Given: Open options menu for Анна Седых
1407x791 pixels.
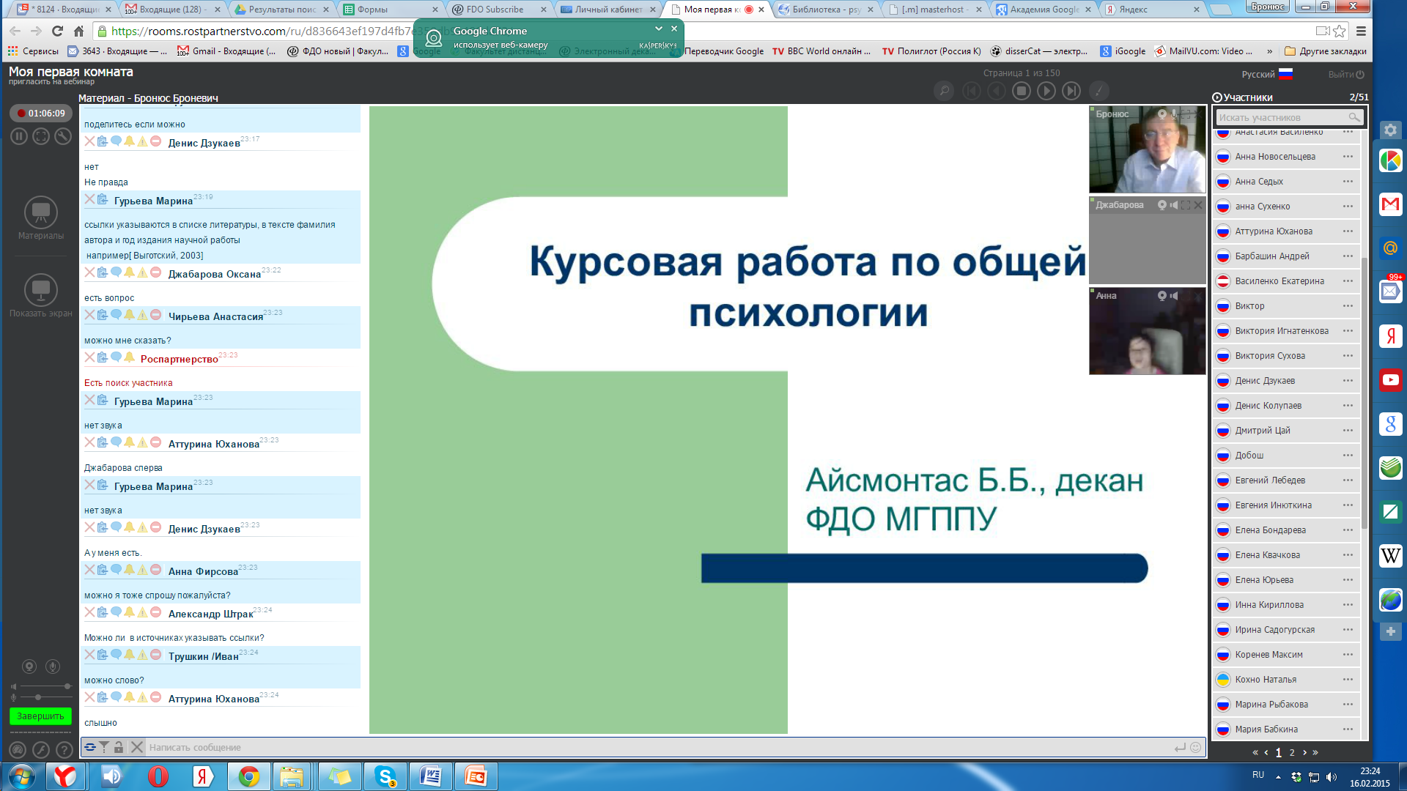Looking at the screenshot, I should [x=1348, y=182].
